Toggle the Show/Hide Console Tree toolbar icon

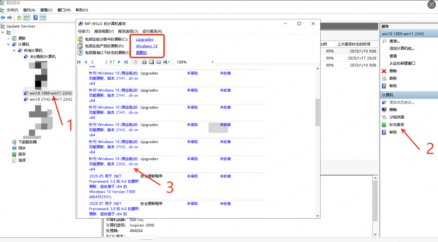click(x=26, y=18)
